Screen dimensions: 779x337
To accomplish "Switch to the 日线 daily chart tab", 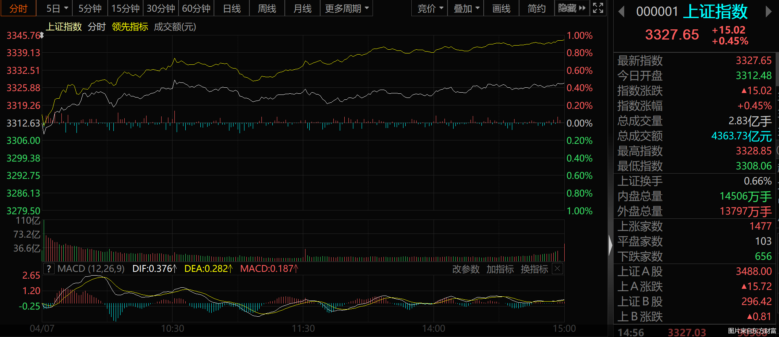I will pos(232,8).
